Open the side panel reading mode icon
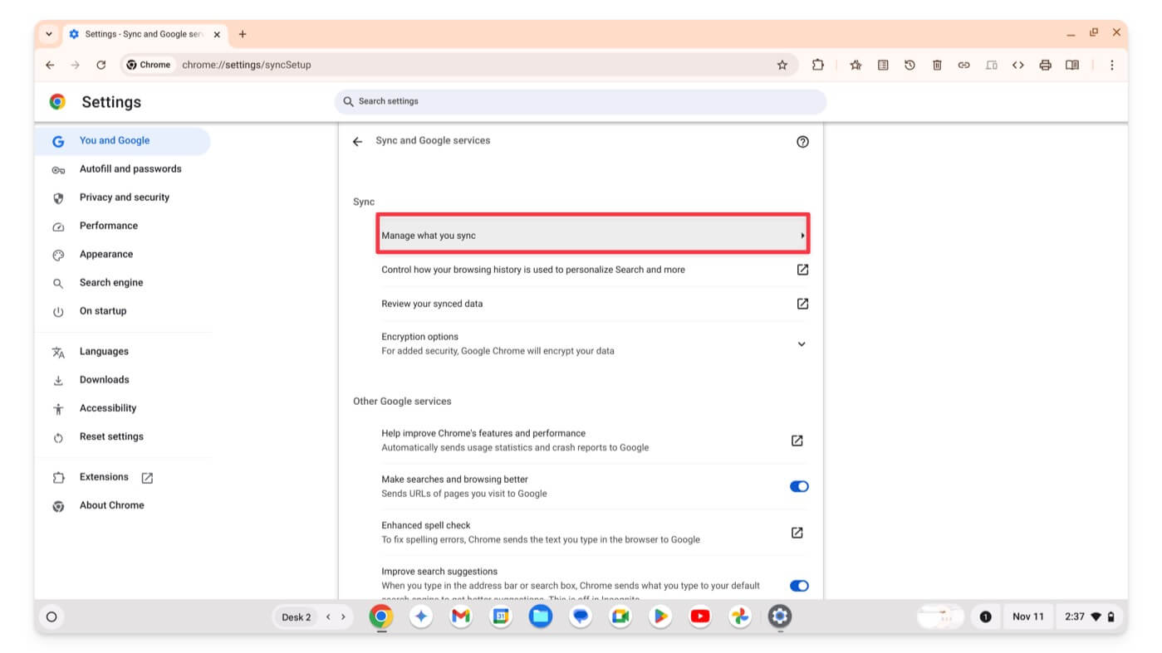Screen dimensions: 1162x653 click(x=1072, y=65)
